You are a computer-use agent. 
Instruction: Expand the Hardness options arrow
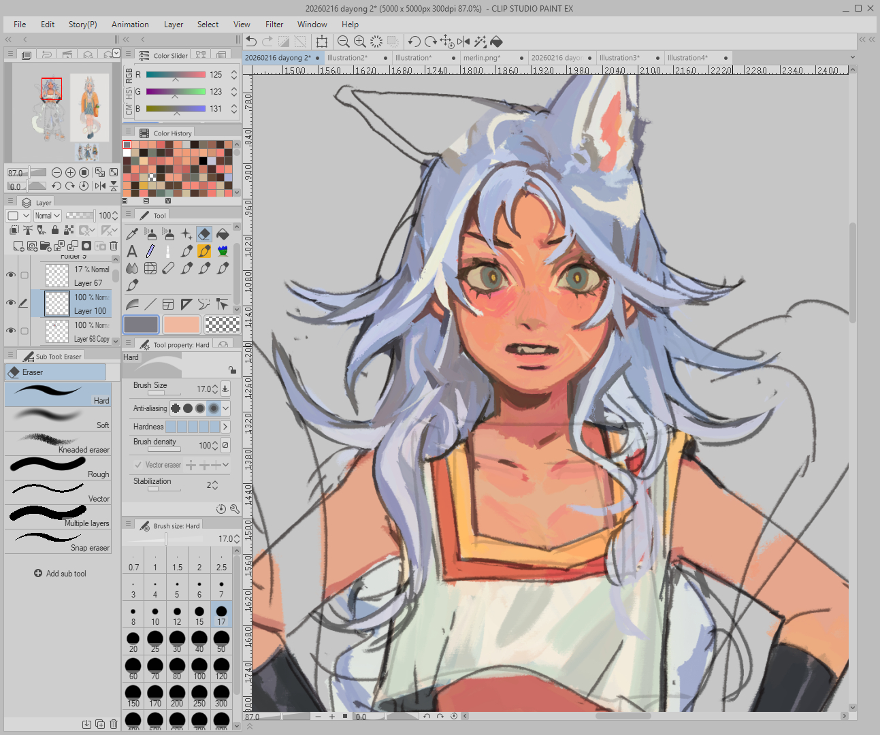(x=225, y=427)
